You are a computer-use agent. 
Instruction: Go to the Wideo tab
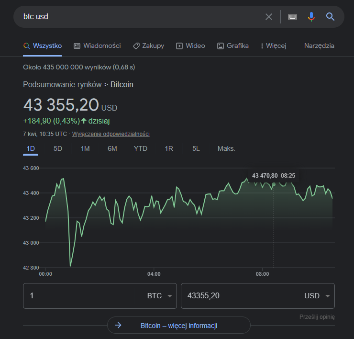pyautogui.click(x=190, y=46)
